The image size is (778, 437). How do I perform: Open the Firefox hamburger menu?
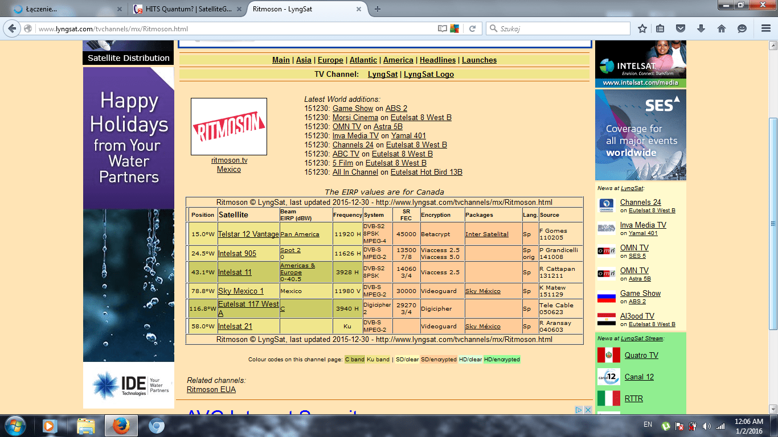pyautogui.click(x=765, y=28)
